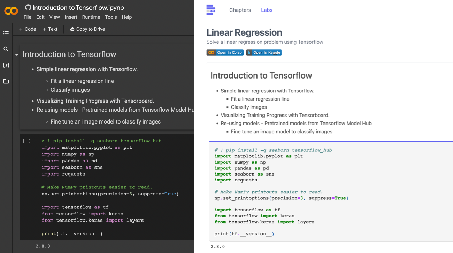The width and height of the screenshot is (453, 253).
Task: Click 'import seaborn as sns' in Colab cell
Action: (x=72, y=168)
